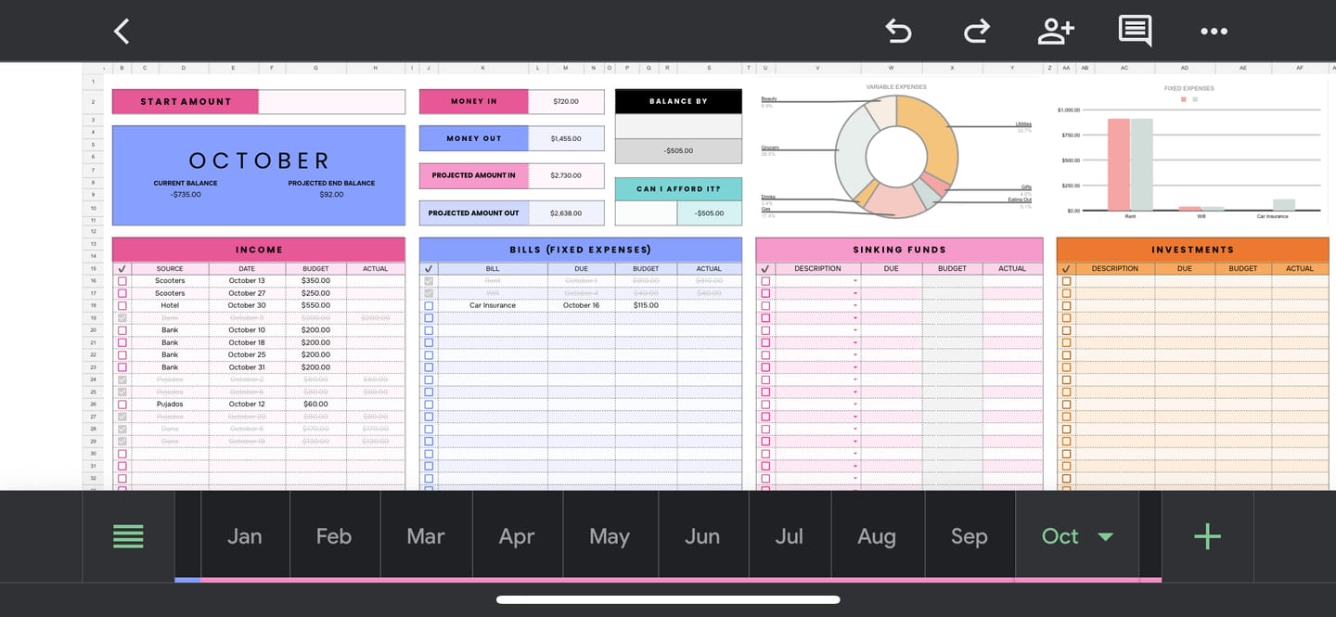Image resolution: width=1336 pixels, height=617 pixels.
Task: Check the Bank October 31 income box
Action: pos(122,367)
